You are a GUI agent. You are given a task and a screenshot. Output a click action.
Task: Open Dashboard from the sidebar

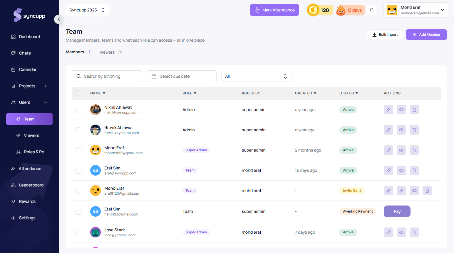click(x=29, y=37)
